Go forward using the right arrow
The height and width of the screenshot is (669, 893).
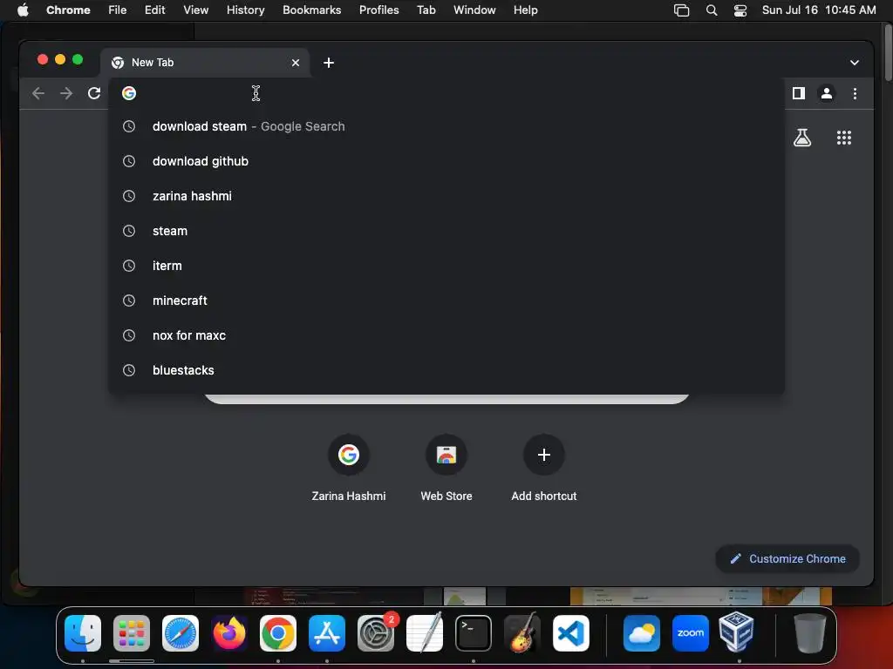point(66,93)
